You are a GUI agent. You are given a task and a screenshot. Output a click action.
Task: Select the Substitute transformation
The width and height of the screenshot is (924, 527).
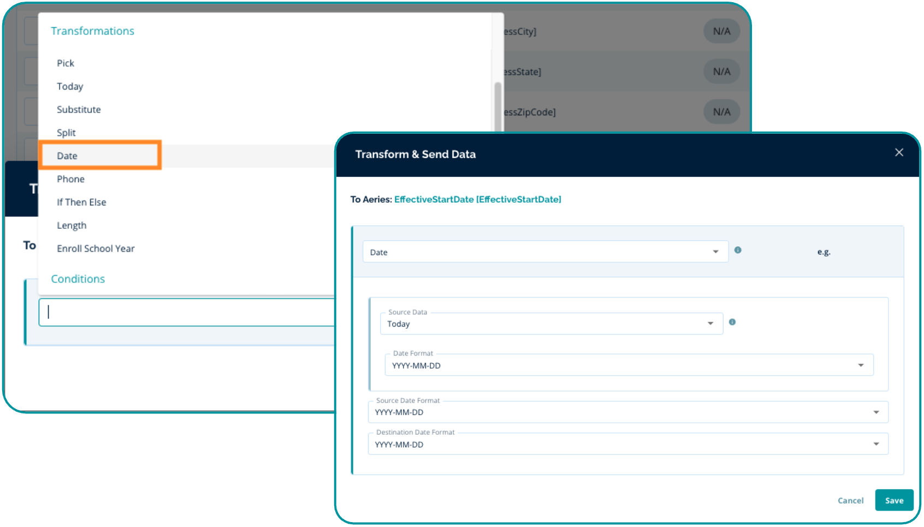pos(79,110)
